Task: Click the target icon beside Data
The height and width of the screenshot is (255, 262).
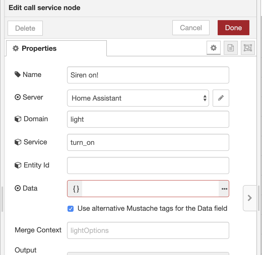Action: pyautogui.click(x=17, y=188)
